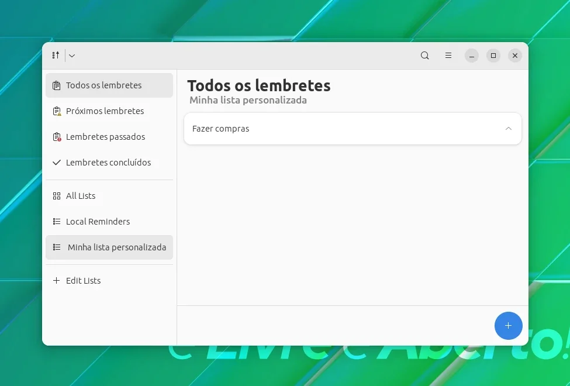Click the grid icon next to All Lists

pos(57,196)
